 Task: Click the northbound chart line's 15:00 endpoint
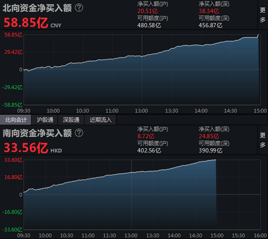point(258,35)
